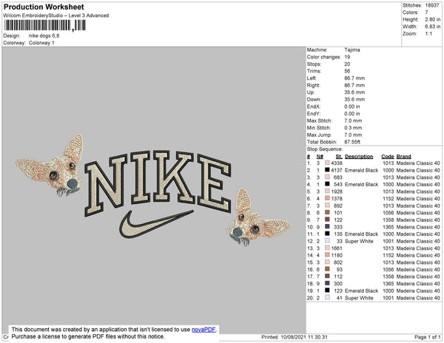Select the "EndY:" label
Viewport: 444px width, 343px height.
click(x=314, y=113)
